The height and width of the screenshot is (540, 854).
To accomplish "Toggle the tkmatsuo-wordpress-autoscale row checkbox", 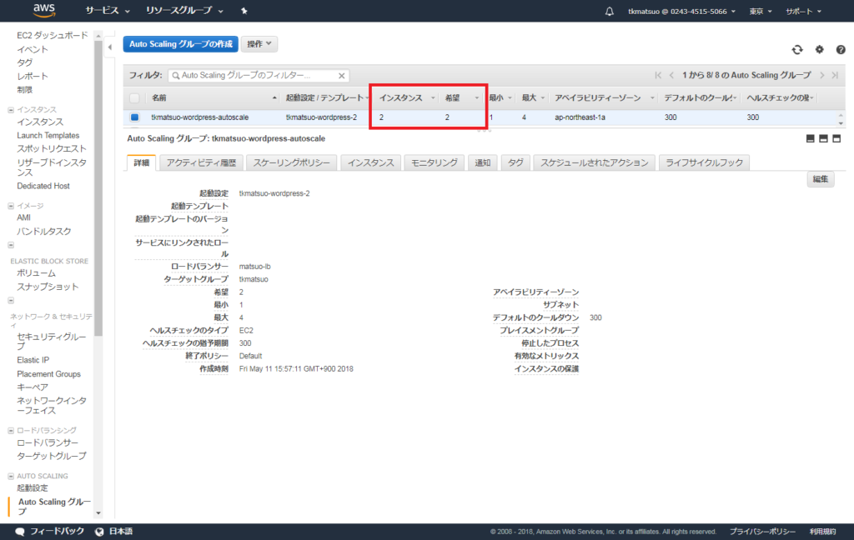I will point(134,117).
